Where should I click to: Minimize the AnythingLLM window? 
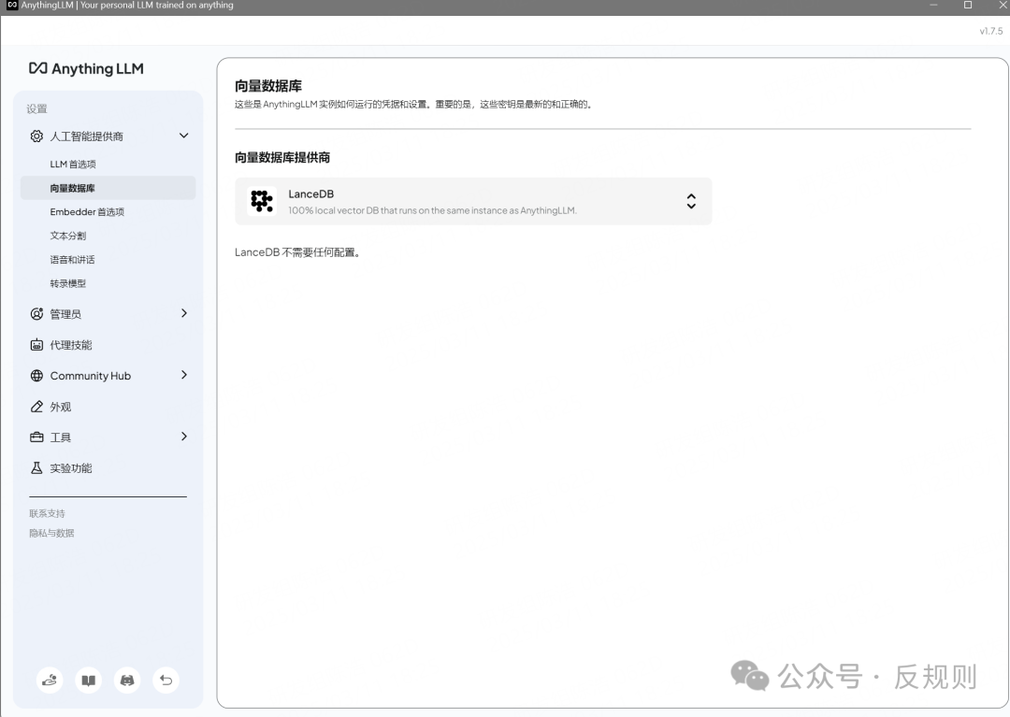coord(933,6)
